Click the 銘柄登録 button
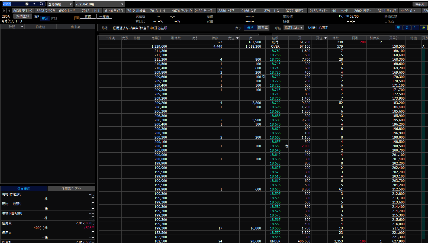 click(x=23, y=16)
